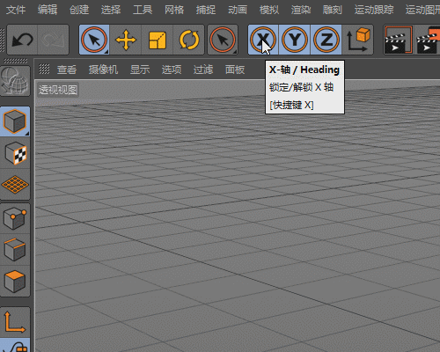Image resolution: width=440 pixels, height=352 pixels.
Task: Open the 选择 menu
Action: pyautogui.click(x=111, y=10)
